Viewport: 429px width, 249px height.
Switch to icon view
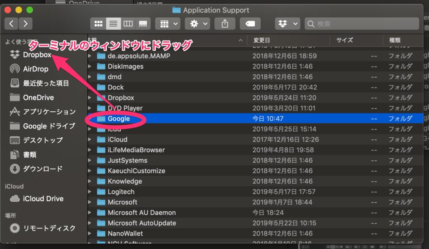(98, 24)
